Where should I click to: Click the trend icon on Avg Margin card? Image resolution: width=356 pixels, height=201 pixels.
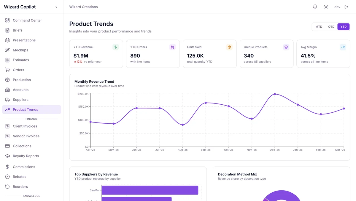[343, 47]
